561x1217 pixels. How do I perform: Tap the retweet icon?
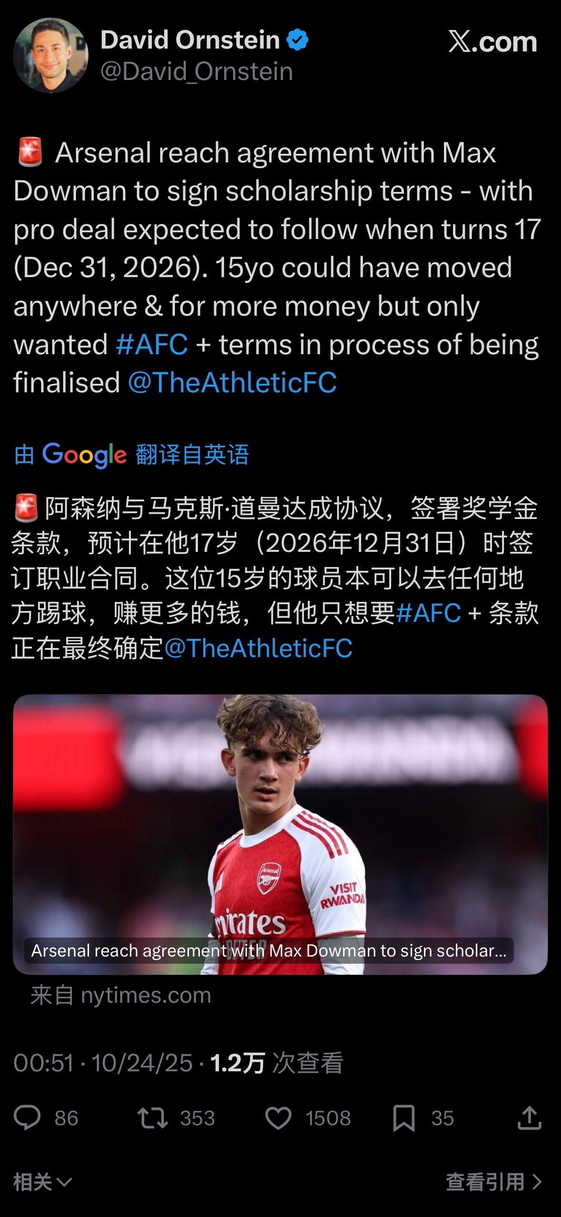[x=152, y=1117]
